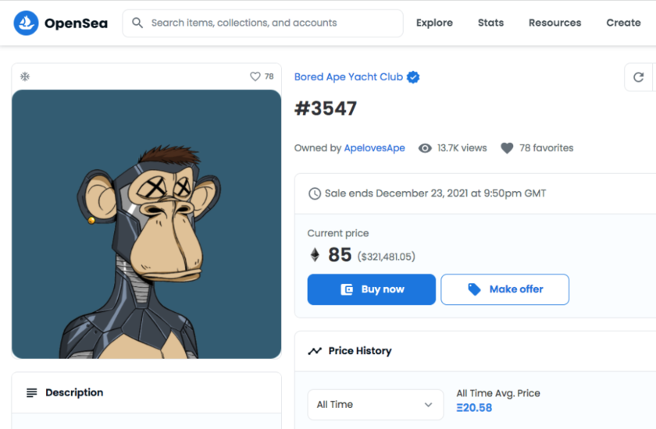Open the Stats menu
This screenshot has width=656, height=429.
tap(490, 23)
